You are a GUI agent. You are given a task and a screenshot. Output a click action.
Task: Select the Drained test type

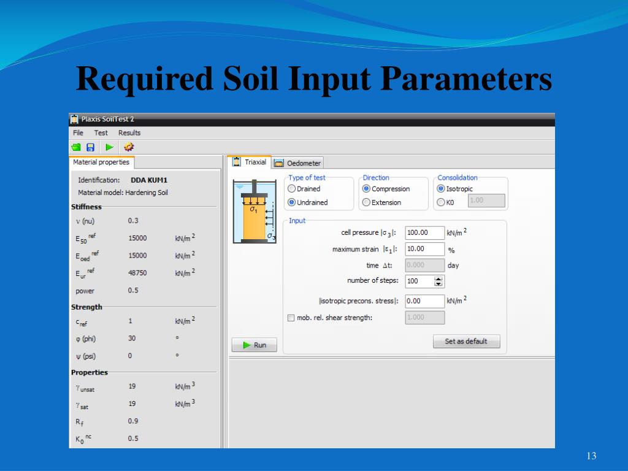[x=291, y=189]
